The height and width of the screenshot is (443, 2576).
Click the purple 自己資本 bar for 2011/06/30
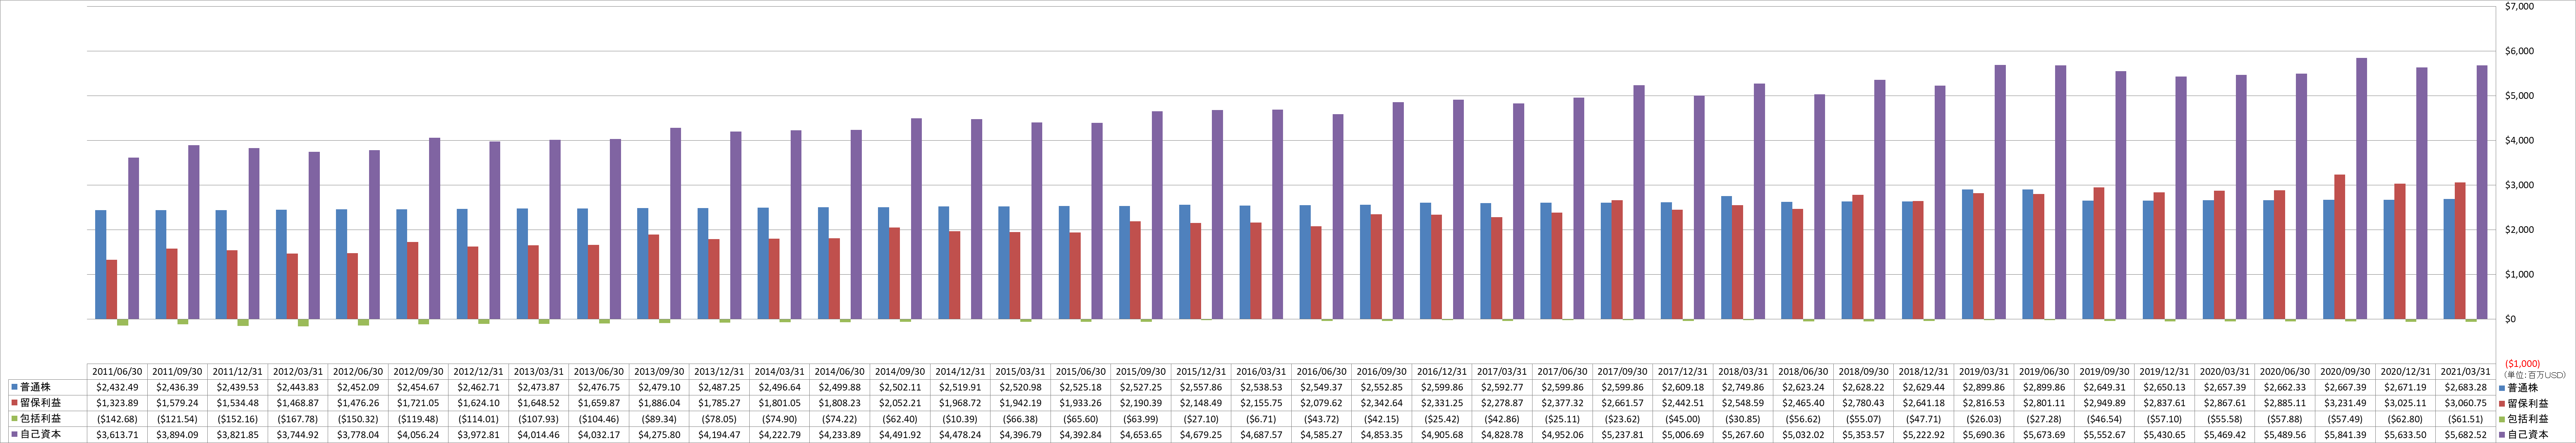coord(134,238)
